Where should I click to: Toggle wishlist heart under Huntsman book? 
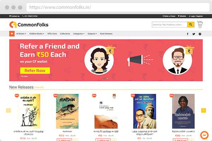[x=76, y=140]
